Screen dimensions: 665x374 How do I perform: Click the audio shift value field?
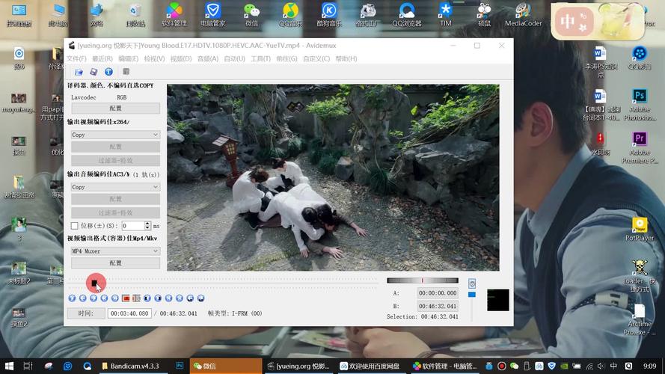point(133,226)
